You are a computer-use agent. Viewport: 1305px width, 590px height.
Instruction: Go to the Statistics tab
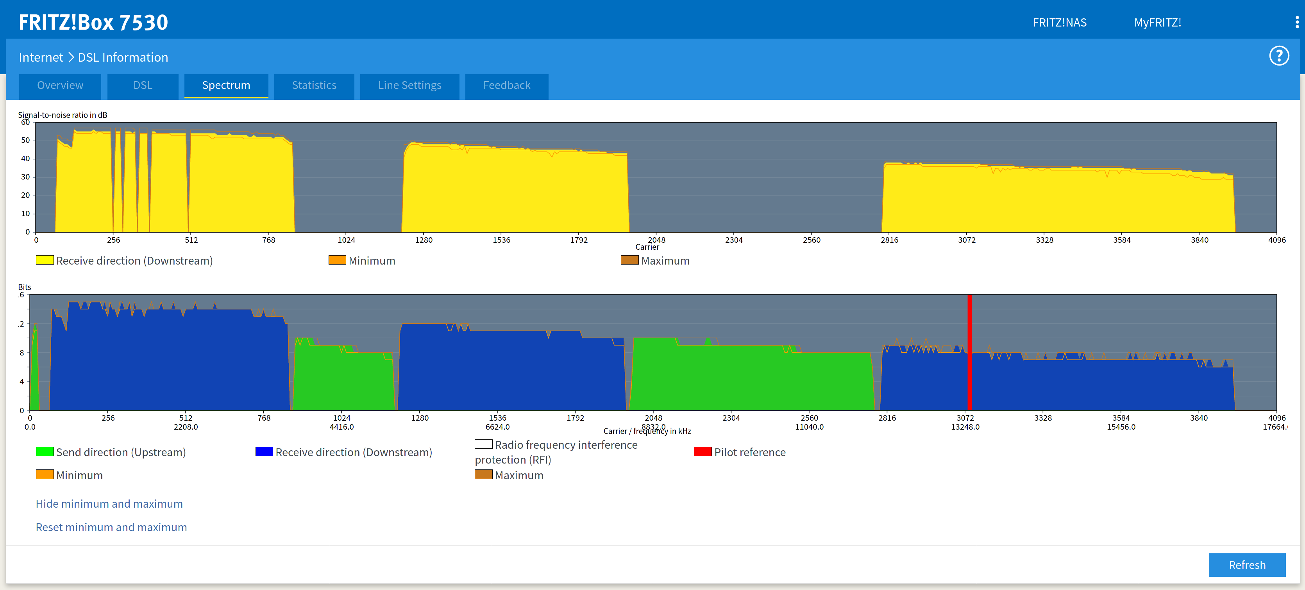pyautogui.click(x=314, y=85)
